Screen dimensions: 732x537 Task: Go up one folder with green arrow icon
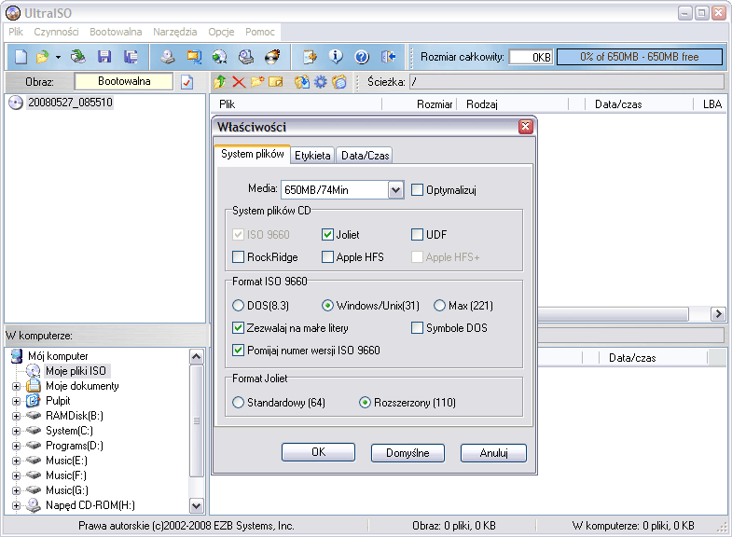pos(219,82)
